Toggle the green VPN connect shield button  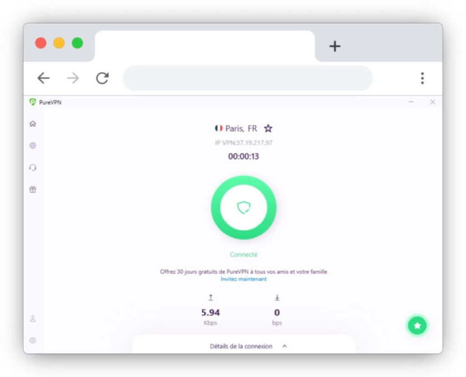(x=244, y=208)
